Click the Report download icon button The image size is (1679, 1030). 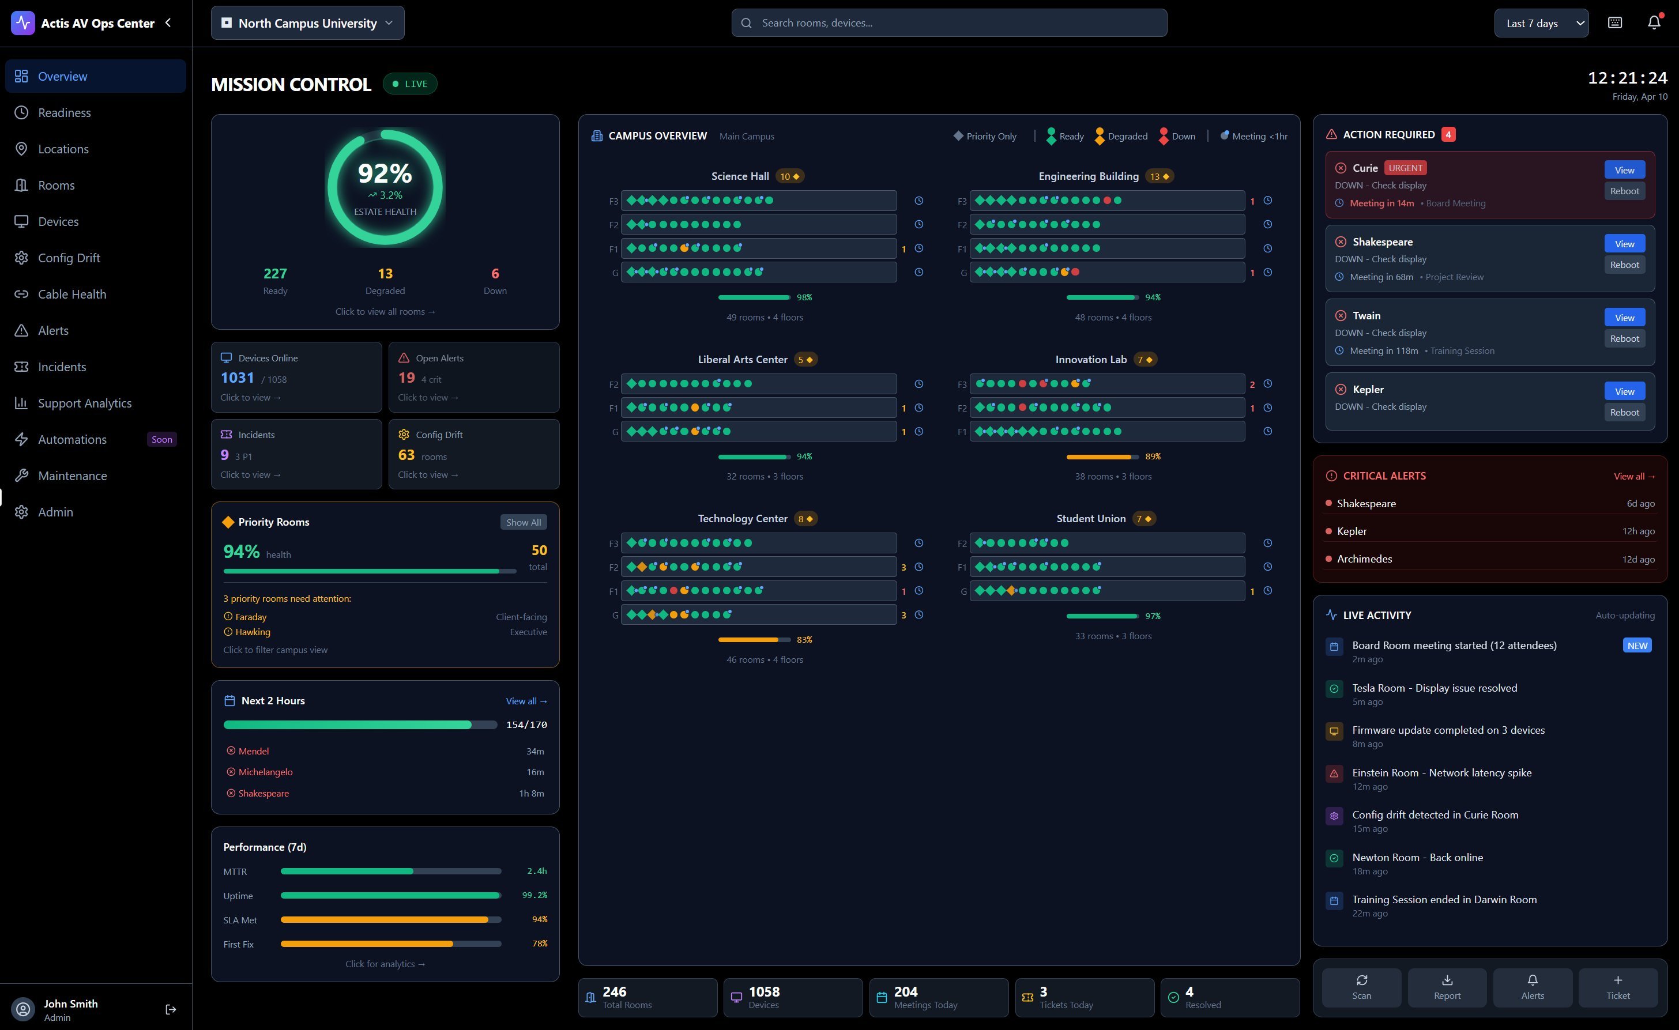pos(1447,987)
